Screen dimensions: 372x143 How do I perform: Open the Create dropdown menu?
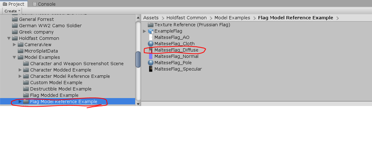pyautogui.click(x=12, y=11)
